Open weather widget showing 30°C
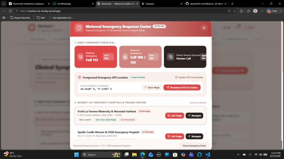This screenshot has height=159, width=284. coord(13,154)
